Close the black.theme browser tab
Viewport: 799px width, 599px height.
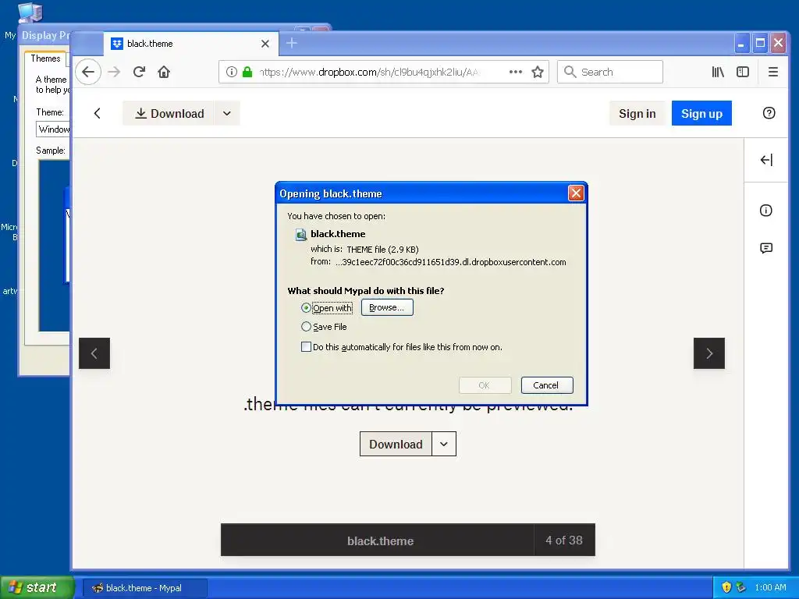tap(265, 44)
